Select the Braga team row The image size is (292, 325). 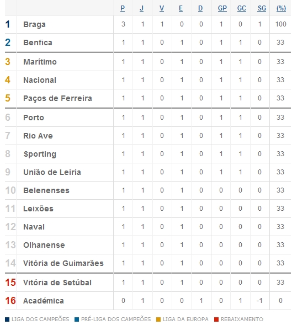coord(148,24)
